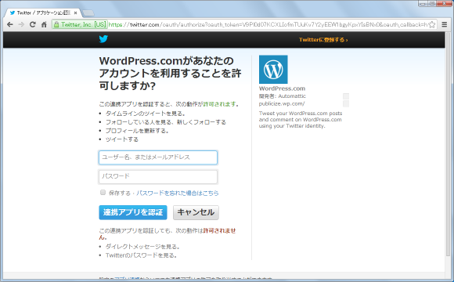Screen dimensions: 454x282
Task: Select the Twitter authorization tab
Action: coord(43,13)
